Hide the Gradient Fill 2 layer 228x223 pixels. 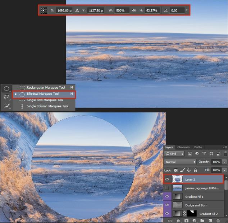[167, 213]
